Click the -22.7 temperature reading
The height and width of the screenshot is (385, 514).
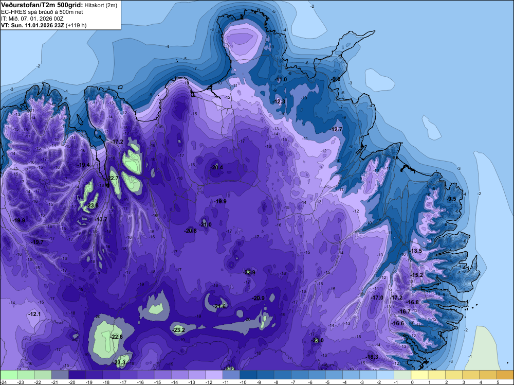tap(113, 178)
